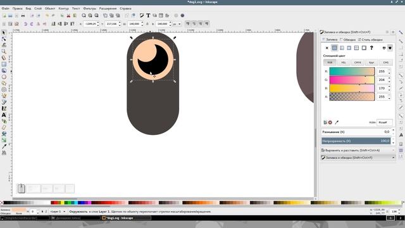405x228 pixels.
Task: Select the Node editing tool
Action: point(4,39)
